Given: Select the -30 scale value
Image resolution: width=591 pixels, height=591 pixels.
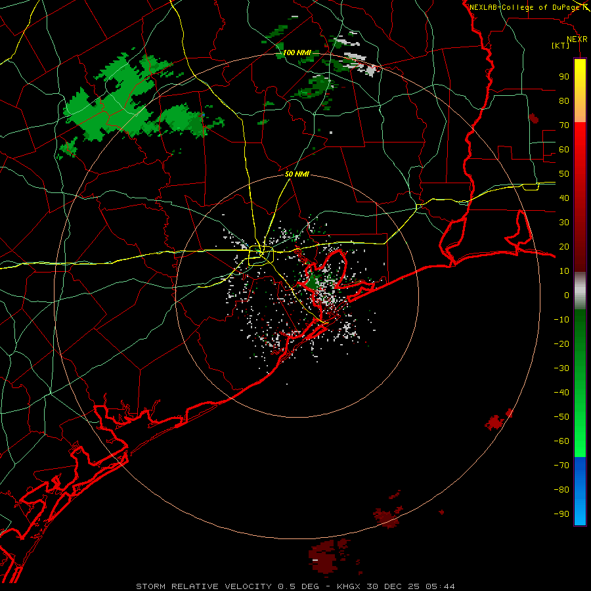Looking at the screenshot, I should pyautogui.click(x=561, y=368).
